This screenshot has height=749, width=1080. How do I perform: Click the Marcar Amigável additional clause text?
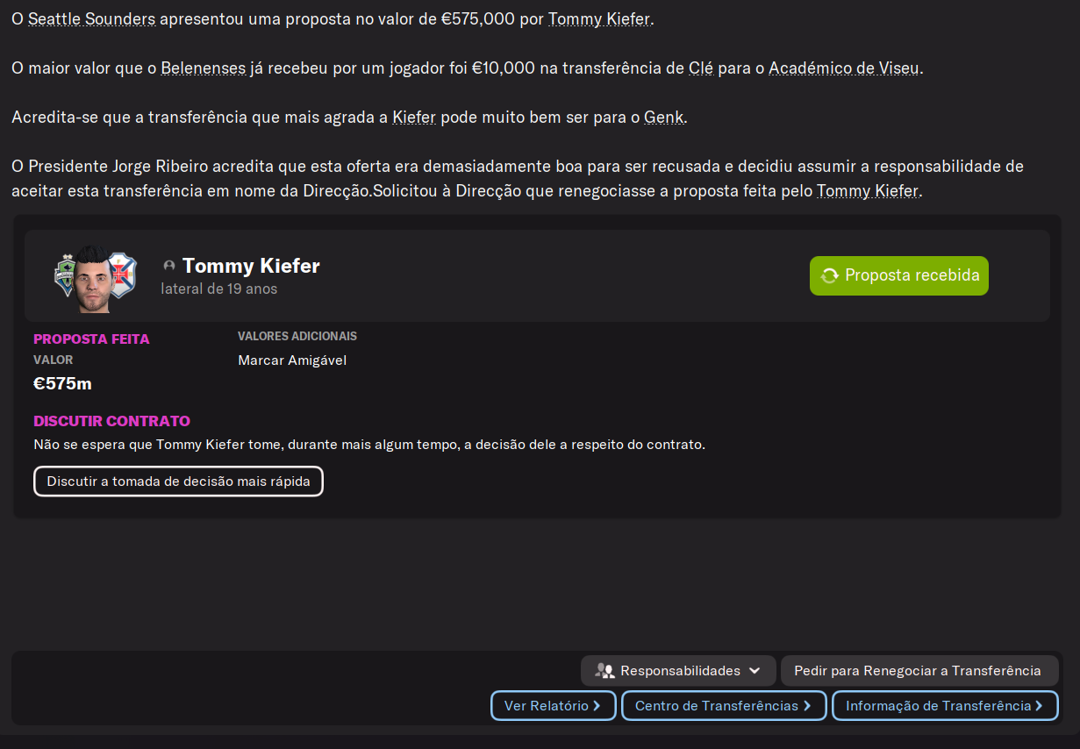[x=292, y=360]
